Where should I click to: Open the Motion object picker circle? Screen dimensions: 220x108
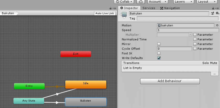click(x=217, y=25)
